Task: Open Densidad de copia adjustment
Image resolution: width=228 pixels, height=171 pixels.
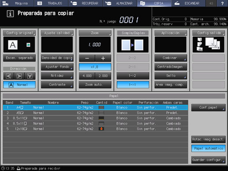Action: point(57,58)
